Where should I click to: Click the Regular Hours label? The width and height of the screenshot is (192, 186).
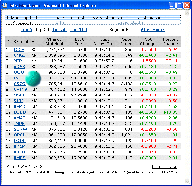[123, 29]
